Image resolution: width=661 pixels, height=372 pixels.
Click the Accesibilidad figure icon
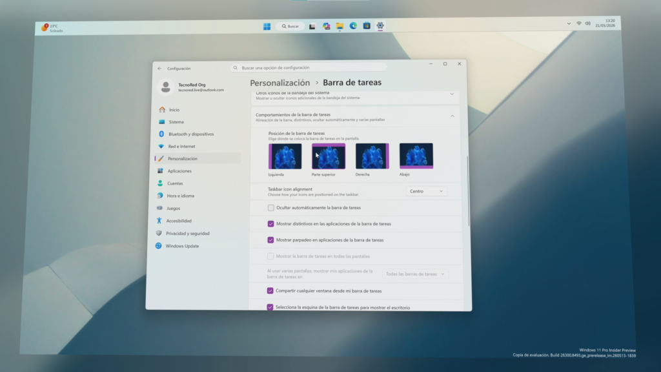pos(159,221)
